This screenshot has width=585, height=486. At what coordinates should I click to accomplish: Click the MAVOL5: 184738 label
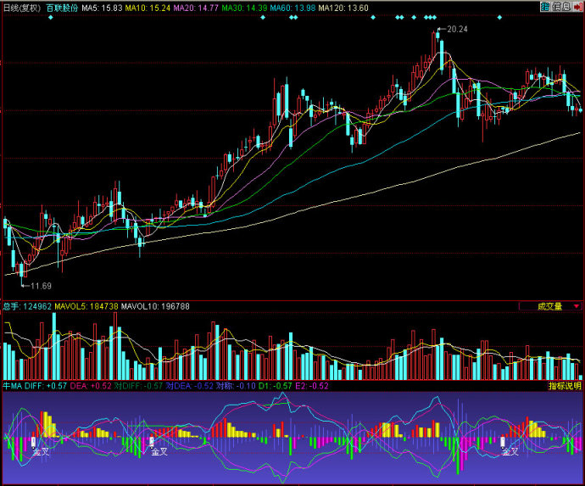(86, 306)
